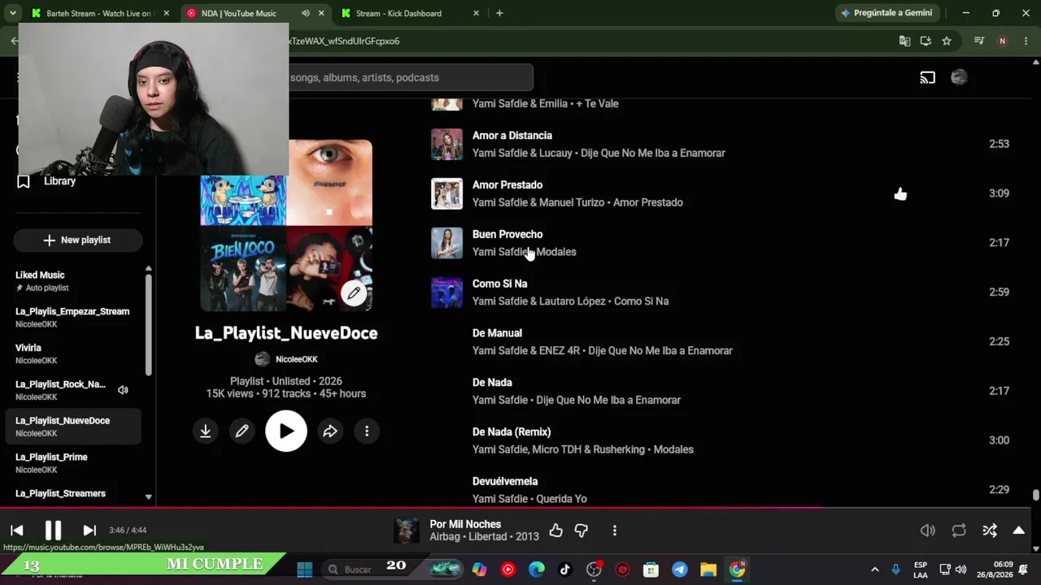The height and width of the screenshot is (585, 1041).
Task: Toggle repeat mode in the player bar
Action: click(x=959, y=531)
